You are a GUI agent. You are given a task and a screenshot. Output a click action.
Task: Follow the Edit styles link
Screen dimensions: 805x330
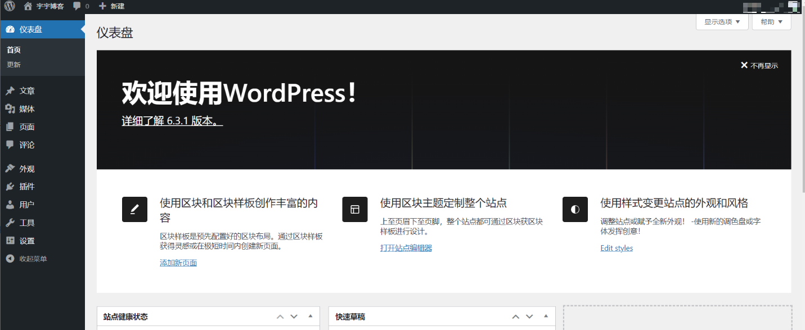pos(617,248)
